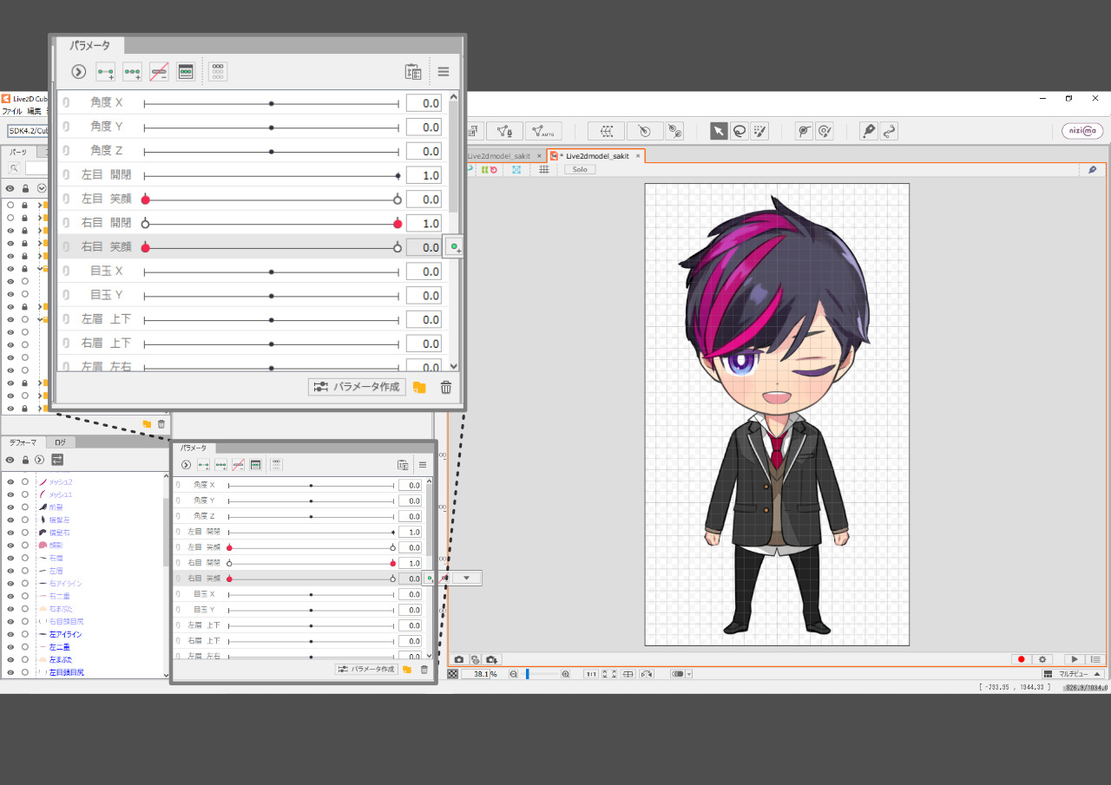
Task: Open the dropdown arrow beside 右目 笑顔 popup icons
Action: pyautogui.click(x=467, y=578)
